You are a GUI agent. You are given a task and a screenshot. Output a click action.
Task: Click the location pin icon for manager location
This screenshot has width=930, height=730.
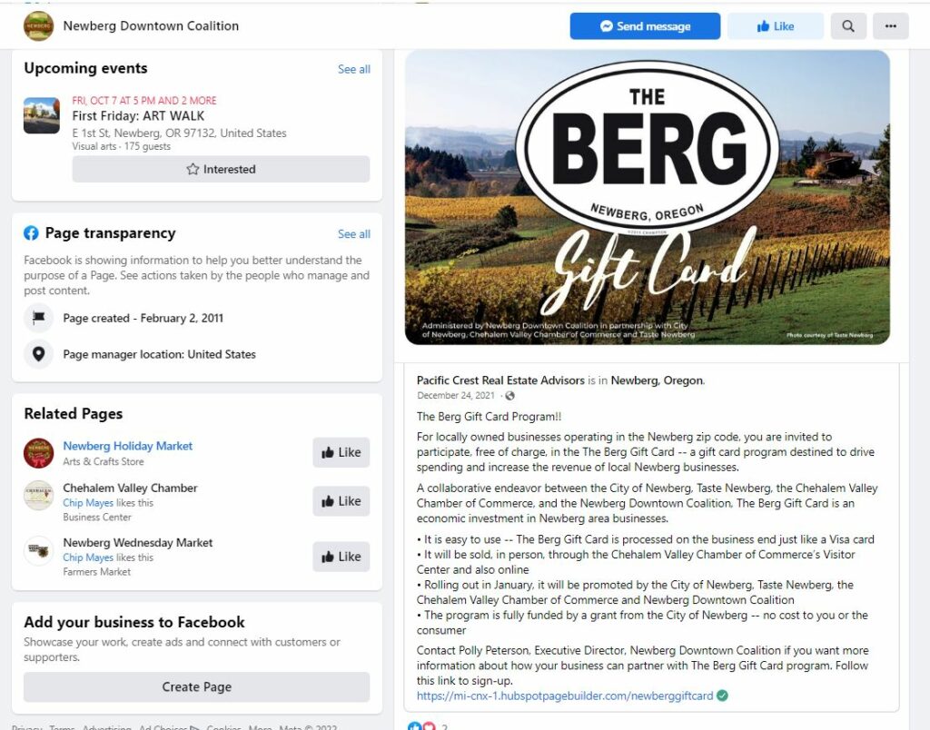click(x=38, y=354)
